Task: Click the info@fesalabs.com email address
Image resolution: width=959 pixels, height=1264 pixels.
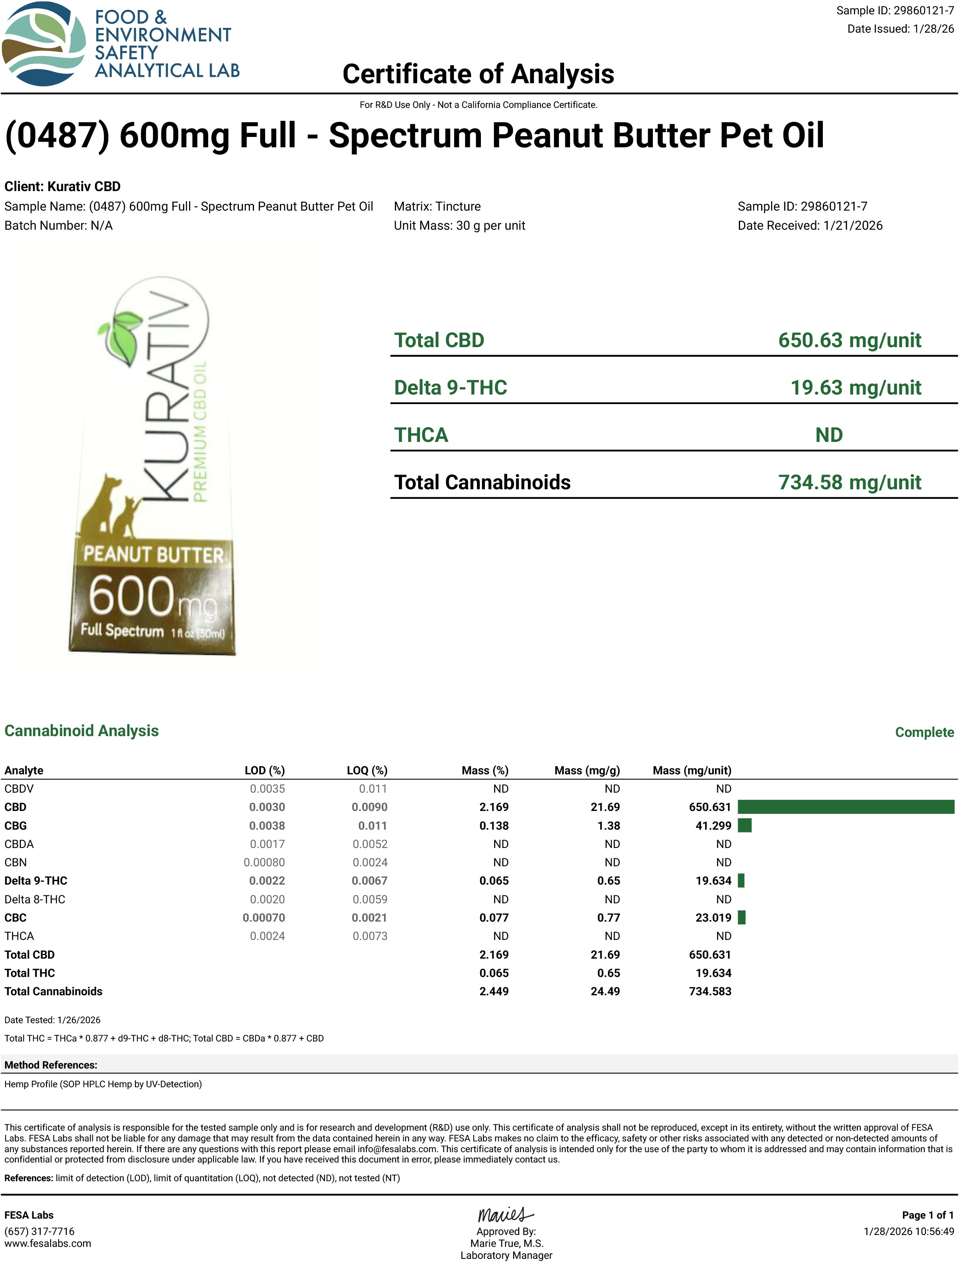Action: pos(397,1149)
